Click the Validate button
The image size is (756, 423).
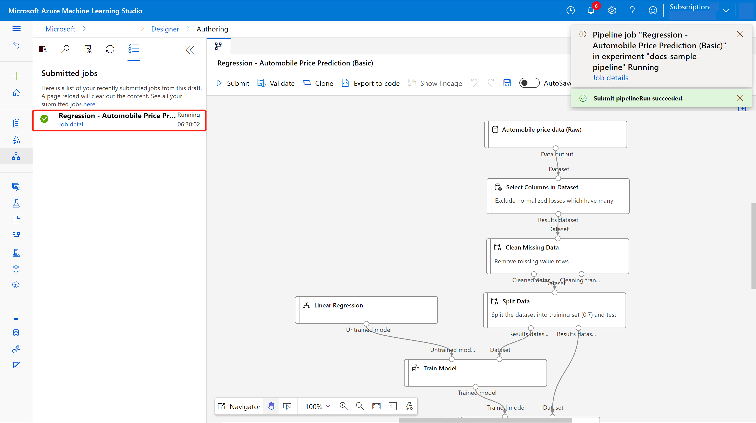coord(276,83)
